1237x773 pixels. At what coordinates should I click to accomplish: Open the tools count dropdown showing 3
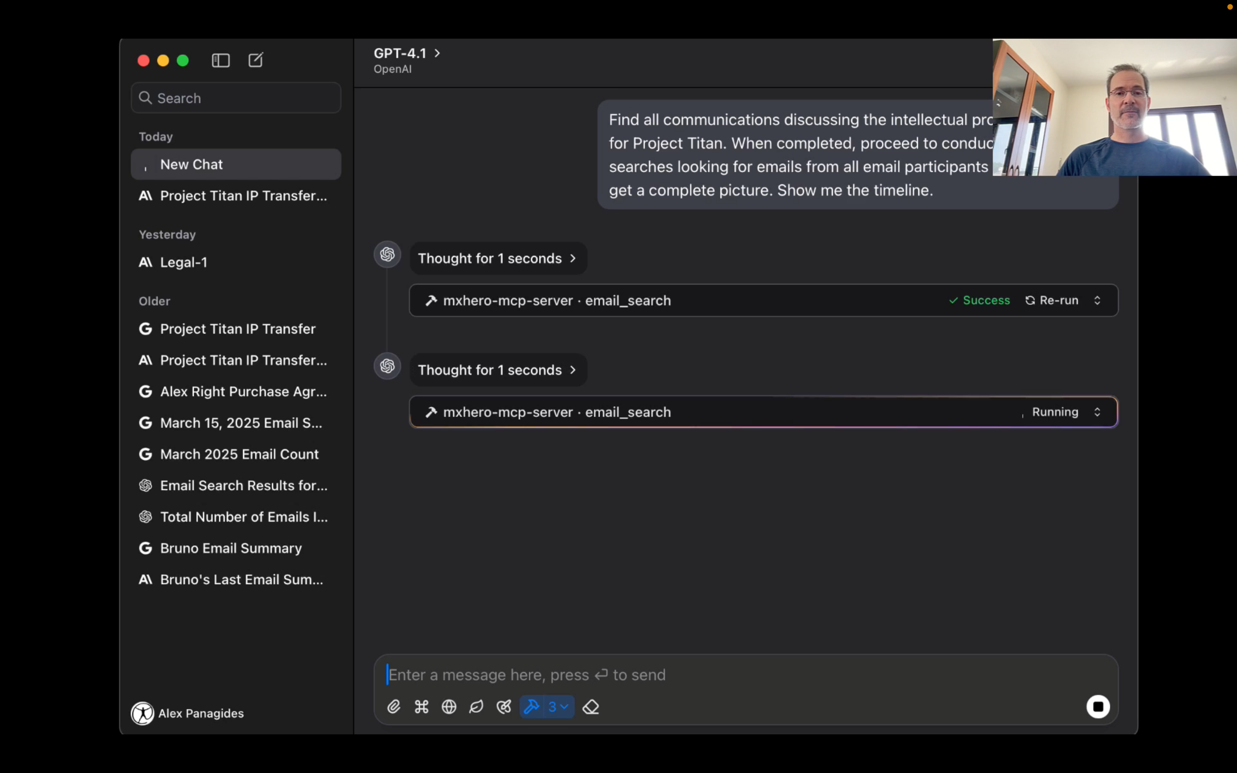[x=559, y=706]
